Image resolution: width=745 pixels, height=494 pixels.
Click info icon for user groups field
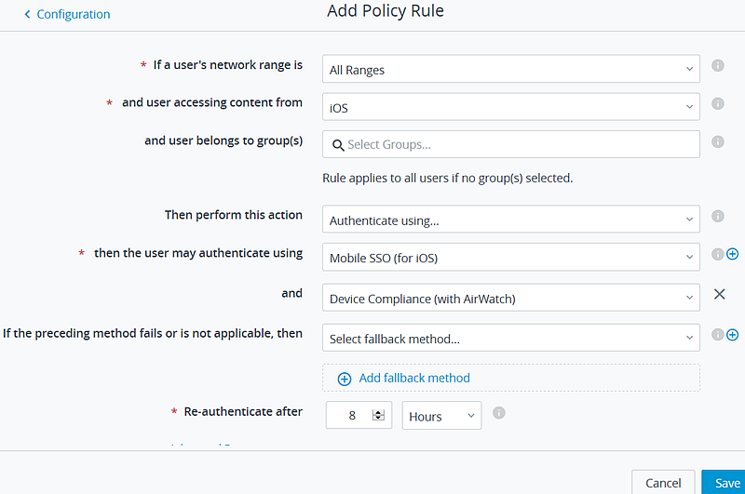[x=717, y=141]
